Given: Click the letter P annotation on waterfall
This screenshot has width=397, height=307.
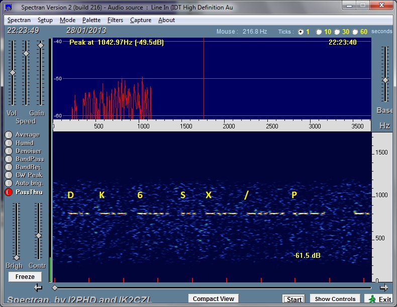Looking at the screenshot, I should pyautogui.click(x=294, y=195).
